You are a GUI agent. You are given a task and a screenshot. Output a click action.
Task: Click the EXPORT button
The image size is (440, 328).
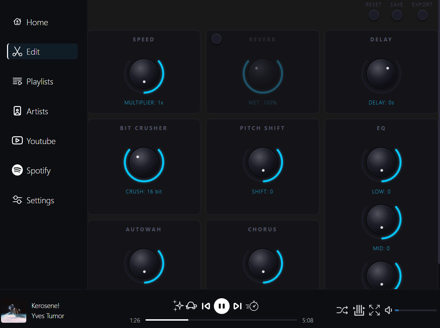(x=422, y=15)
